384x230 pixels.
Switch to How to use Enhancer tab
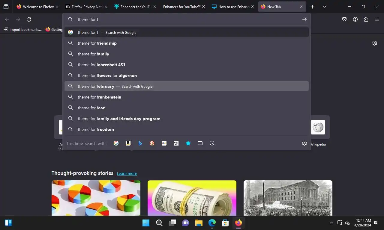[x=233, y=7]
